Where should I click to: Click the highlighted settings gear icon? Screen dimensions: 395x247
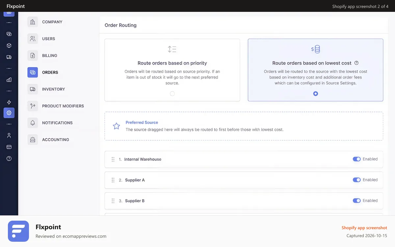coord(9,113)
